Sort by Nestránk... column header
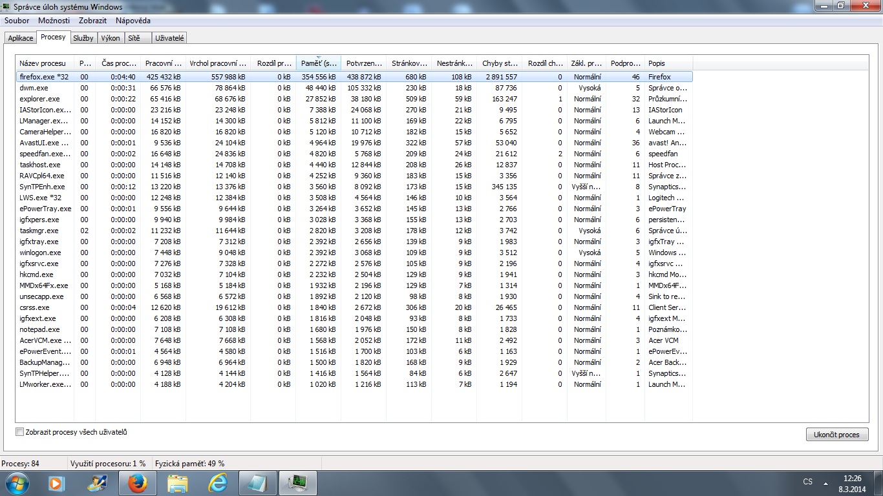 (454, 63)
